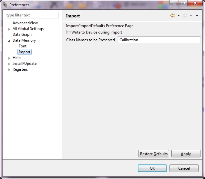The width and height of the screenshot is (205, 179).
Task: Click the Preferences window app icon
Action: pos(5,5)
